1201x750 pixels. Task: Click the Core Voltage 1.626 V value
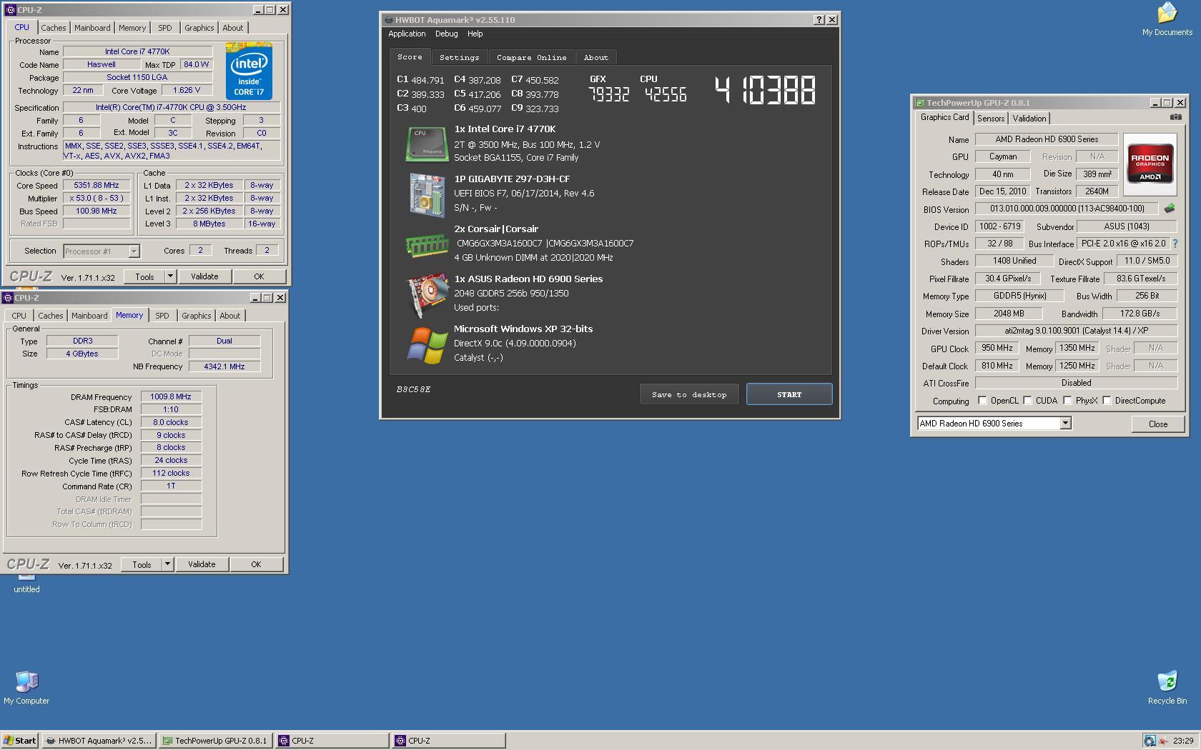187,91
